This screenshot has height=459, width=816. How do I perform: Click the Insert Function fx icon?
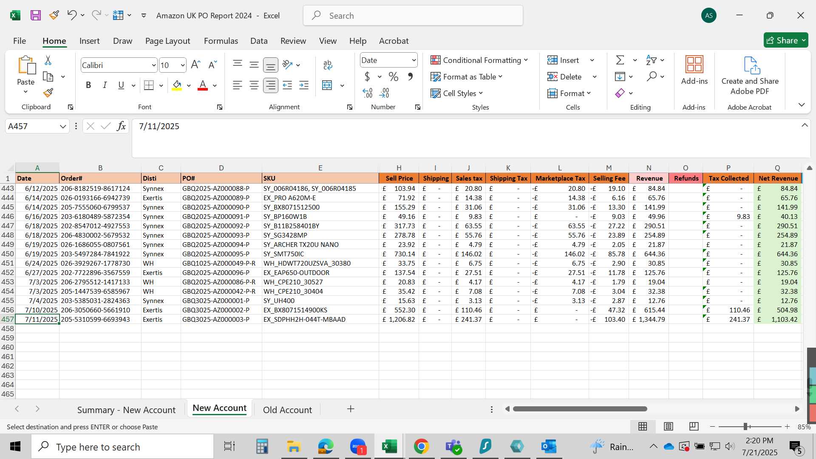pos(122,126)
